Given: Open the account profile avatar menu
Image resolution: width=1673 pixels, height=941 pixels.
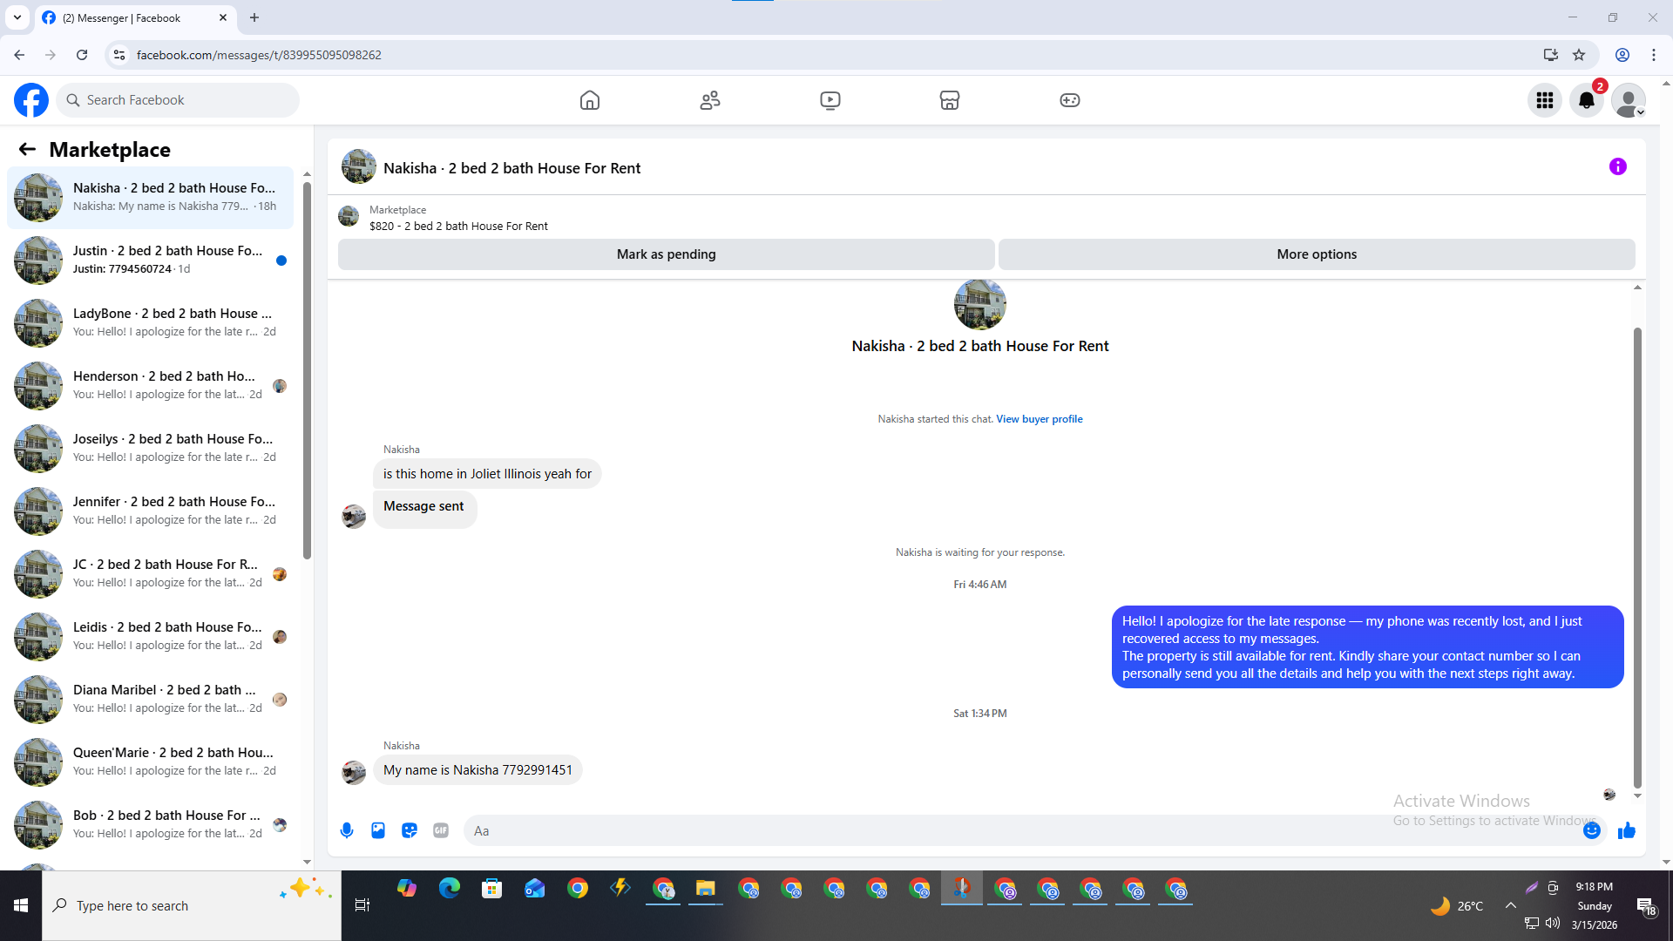Looking at the screenshot, I should pos(1629,100).
